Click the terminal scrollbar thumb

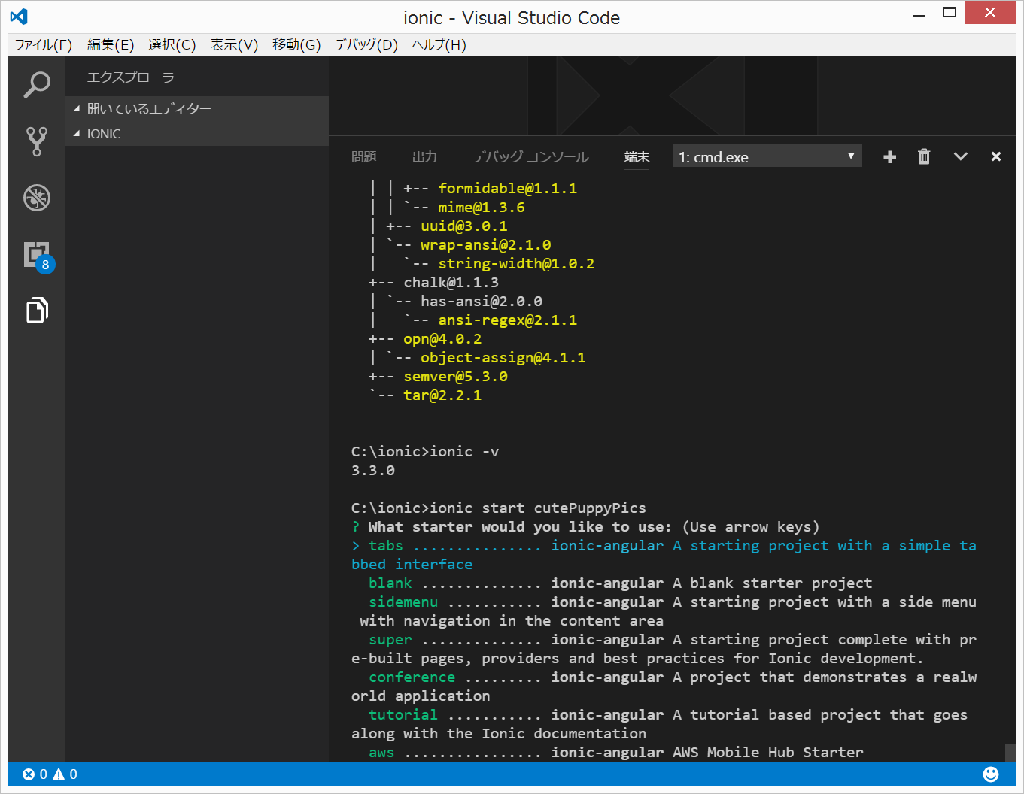[x=1010, y=752]
